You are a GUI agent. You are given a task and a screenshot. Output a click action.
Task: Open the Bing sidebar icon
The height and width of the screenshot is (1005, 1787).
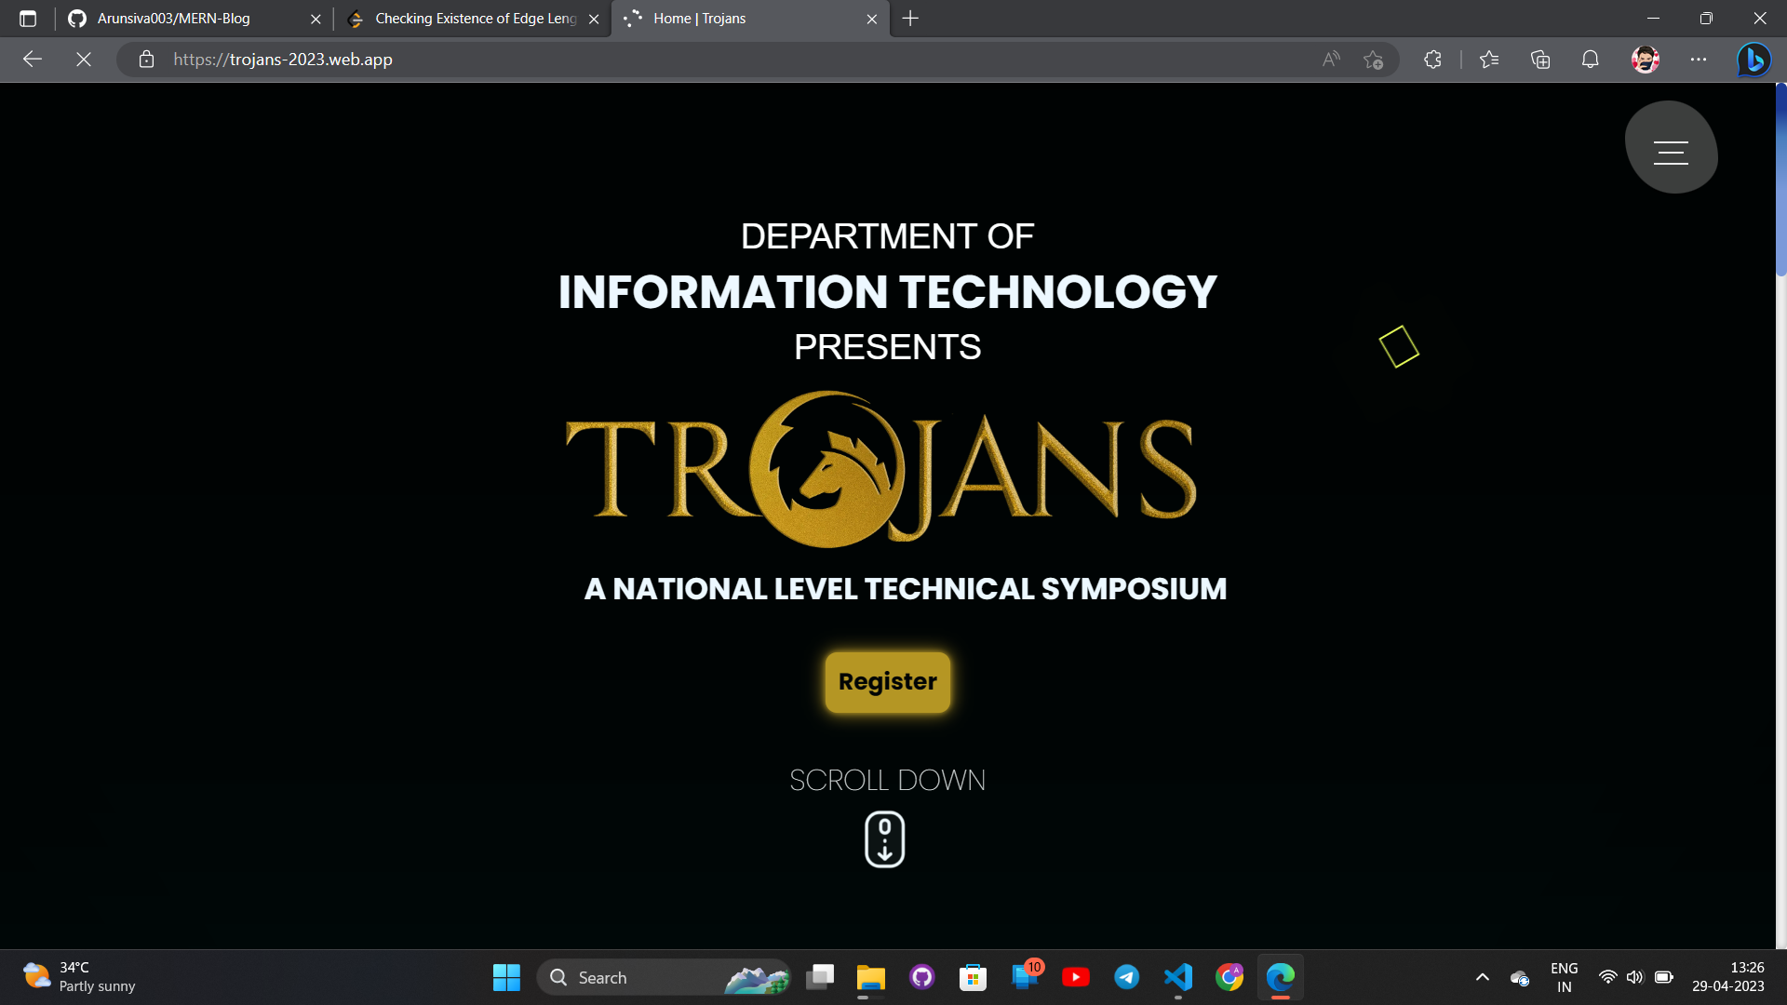pos(1753,60)
